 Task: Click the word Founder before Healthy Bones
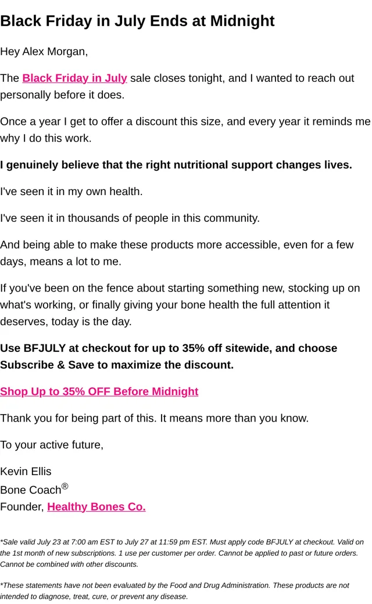click(x=22, y=506)
